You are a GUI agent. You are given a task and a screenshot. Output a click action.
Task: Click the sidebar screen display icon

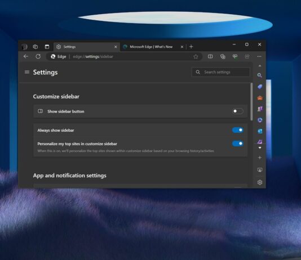(x=260, y=170)
